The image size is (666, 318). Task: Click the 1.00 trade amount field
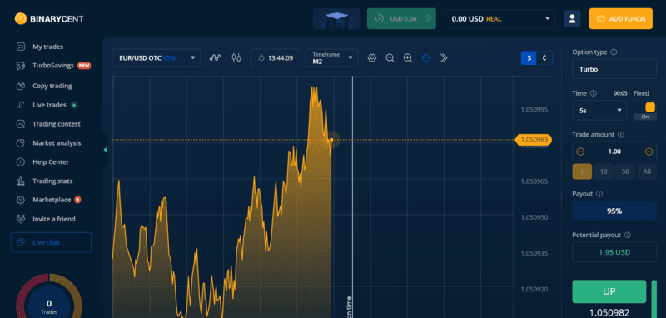pyautogui.click(x=614, y=152)
